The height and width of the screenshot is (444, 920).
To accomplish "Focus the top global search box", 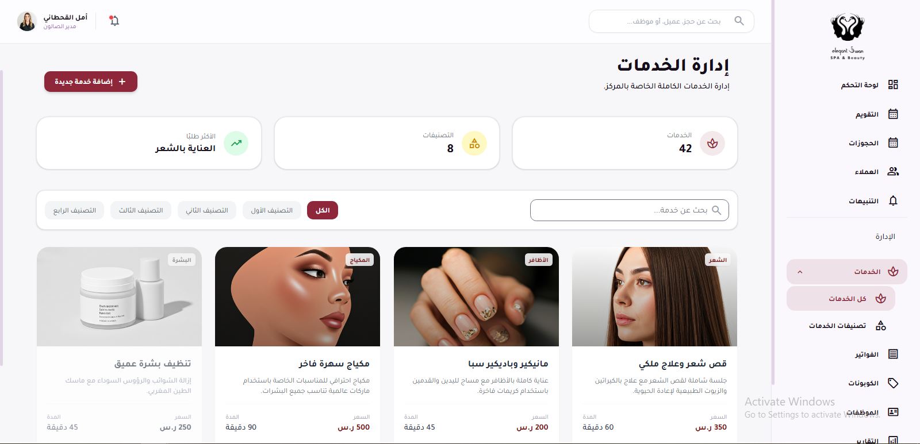I will pyautogui.click(x=671, y=21).
